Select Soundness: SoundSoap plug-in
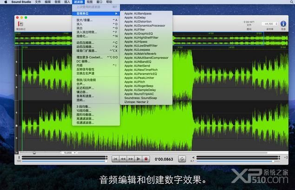 146,98
